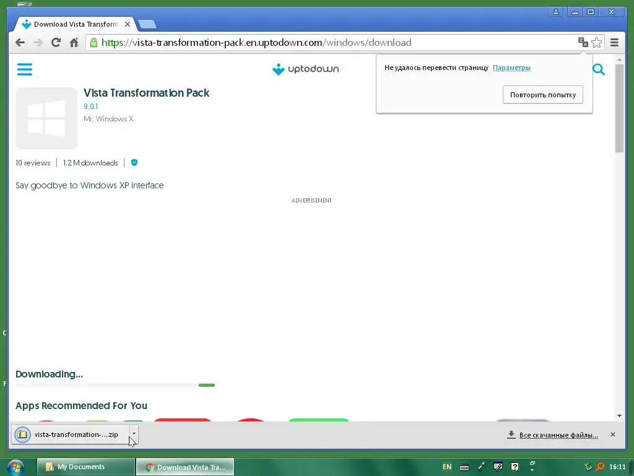
Task: Close the downloads bar
Action: [x=612, y=434]
